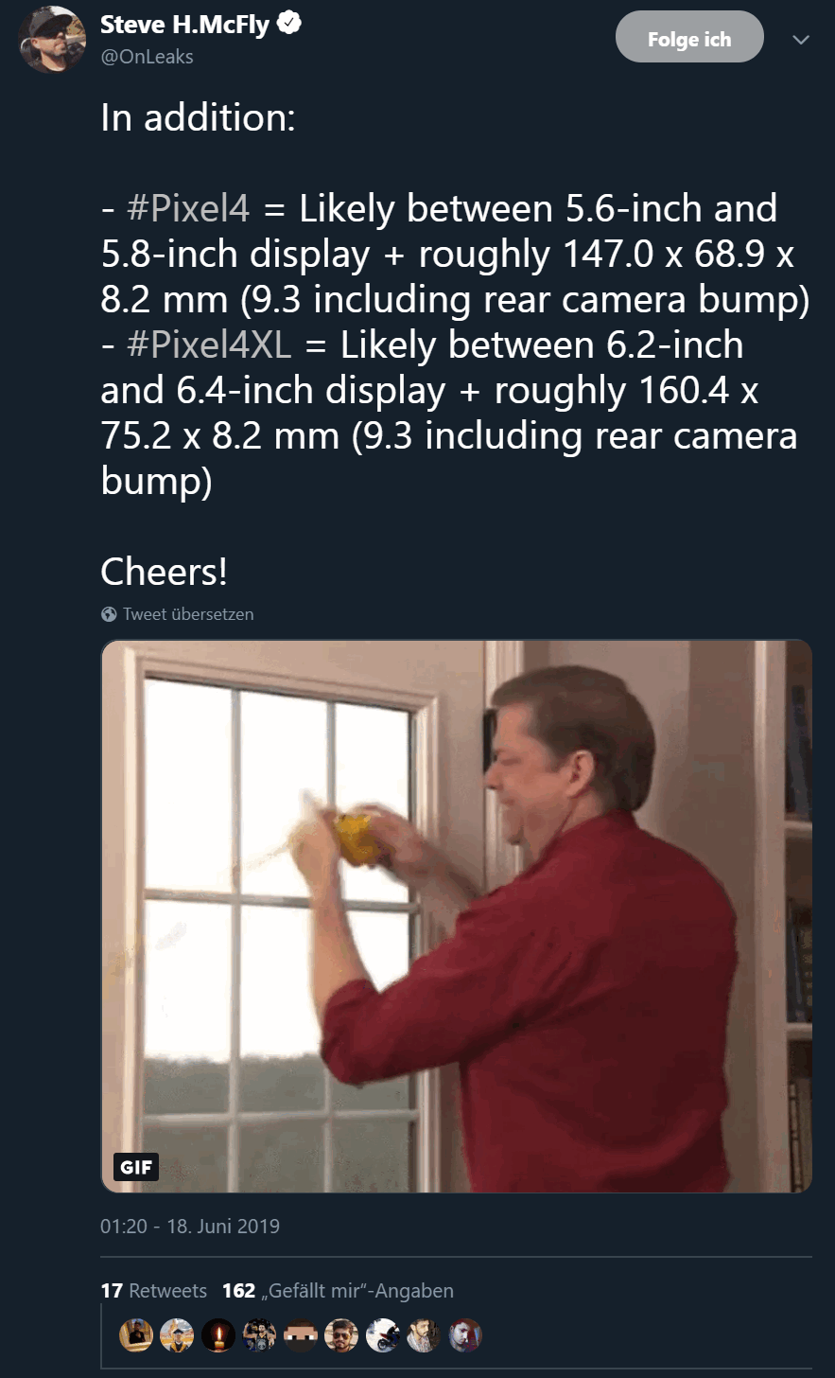Open the basketball player liker avatar
This screenshot has width=835, height=1378.
click(259, 1335)
